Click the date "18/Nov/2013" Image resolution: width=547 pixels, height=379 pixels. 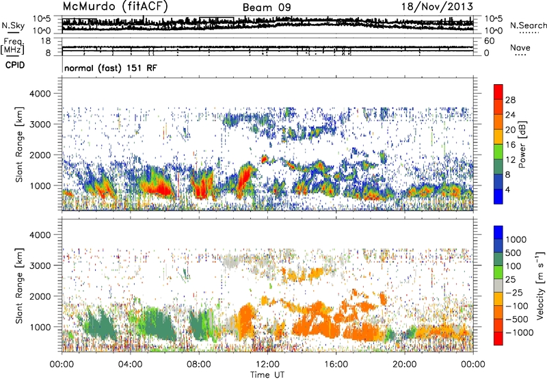(437, 6)
